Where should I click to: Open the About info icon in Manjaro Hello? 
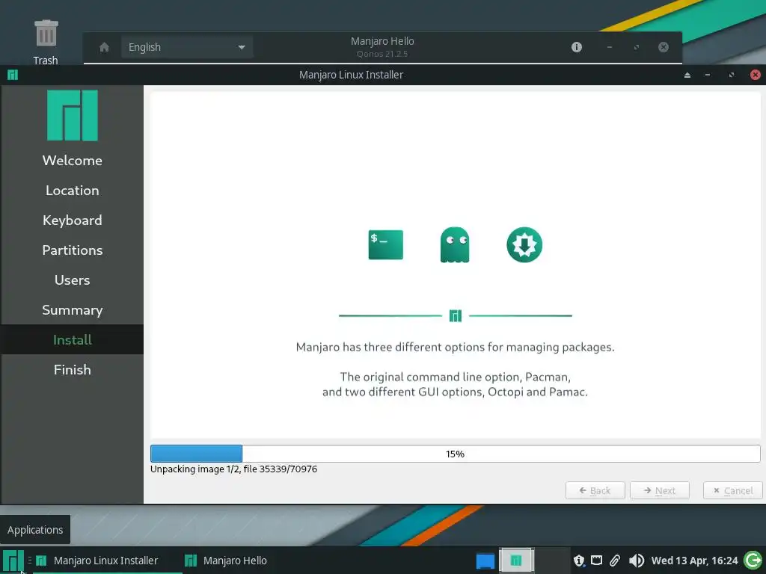577,47
